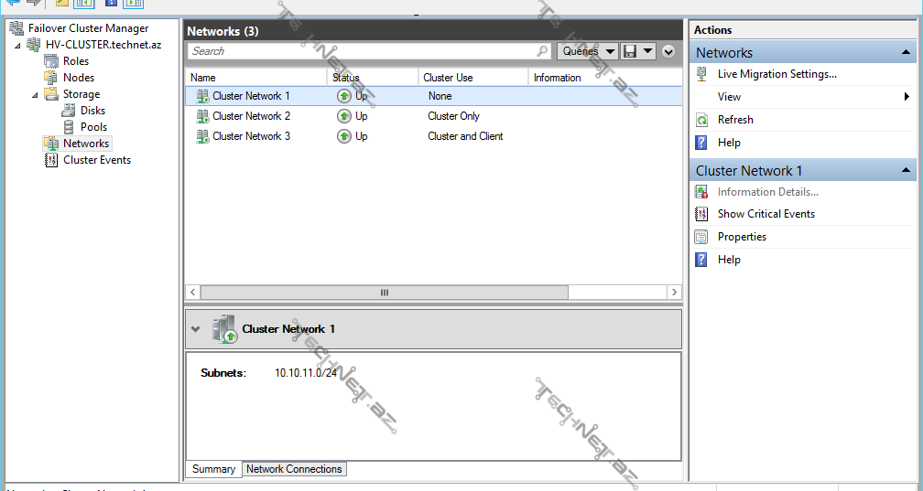
Task: Select Pools under Storage
Action: (x=93, y=127)
